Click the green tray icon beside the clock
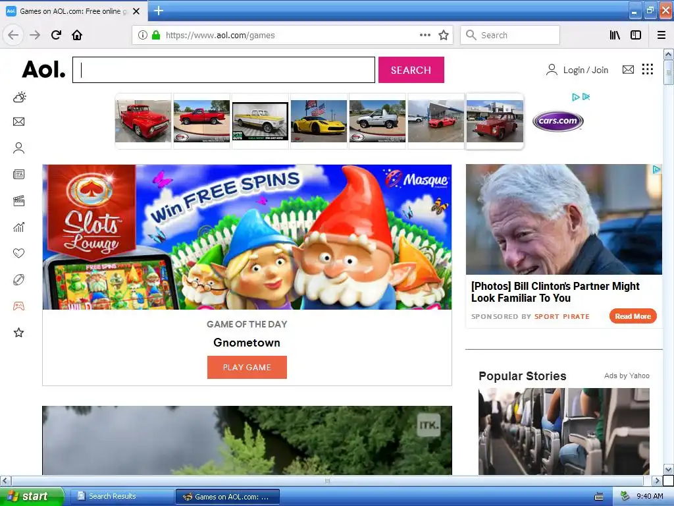This screenshot has width=674, height=506. pos(625,496)
